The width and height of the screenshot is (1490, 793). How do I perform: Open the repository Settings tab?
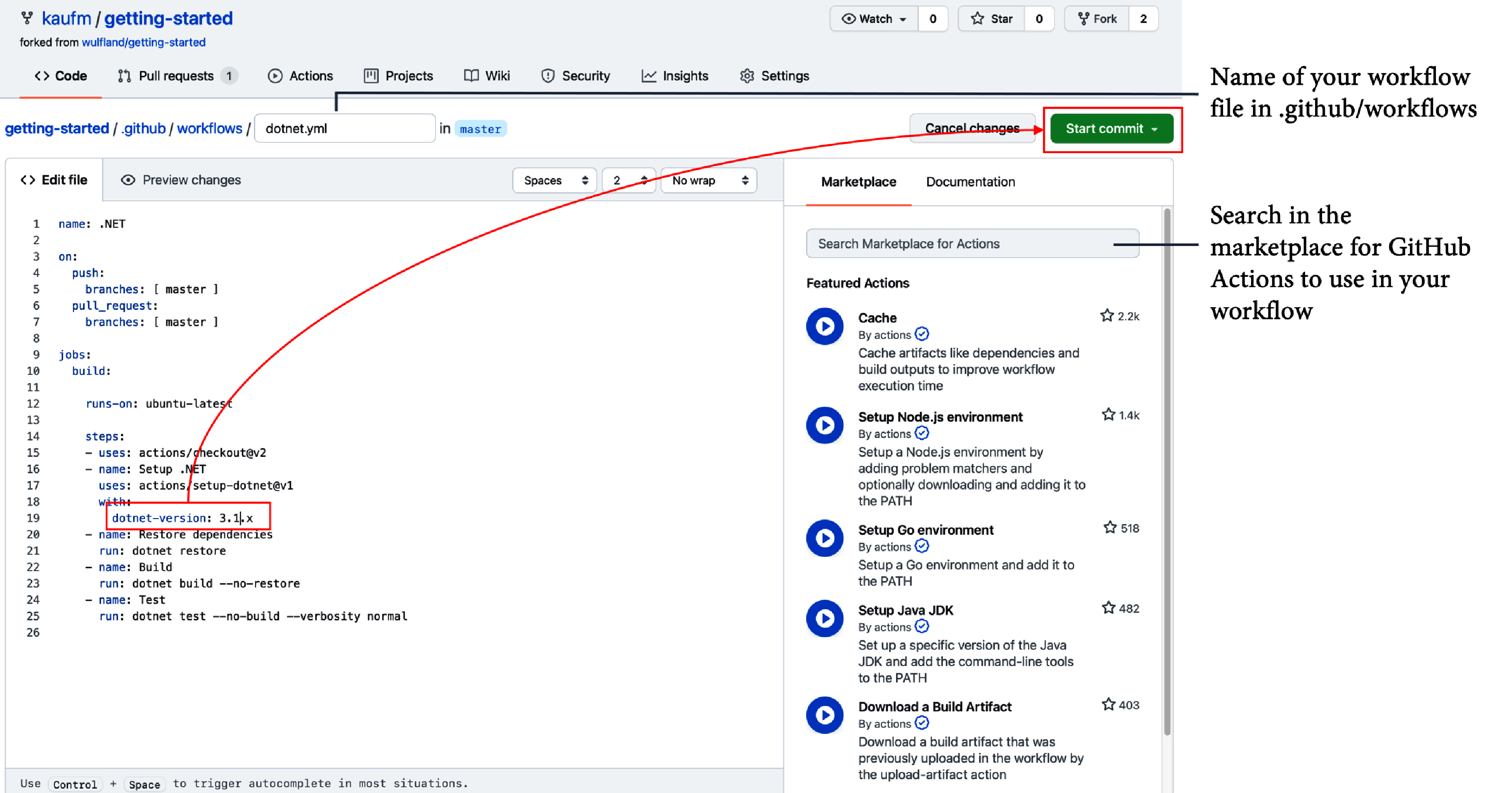775,76
